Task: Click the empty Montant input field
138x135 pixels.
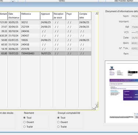Action: tap(135, 21)
